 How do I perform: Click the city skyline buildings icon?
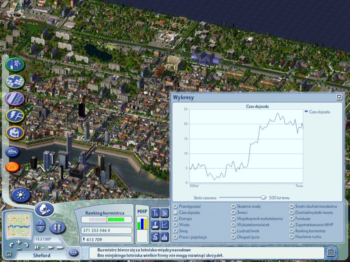[164, 237]
